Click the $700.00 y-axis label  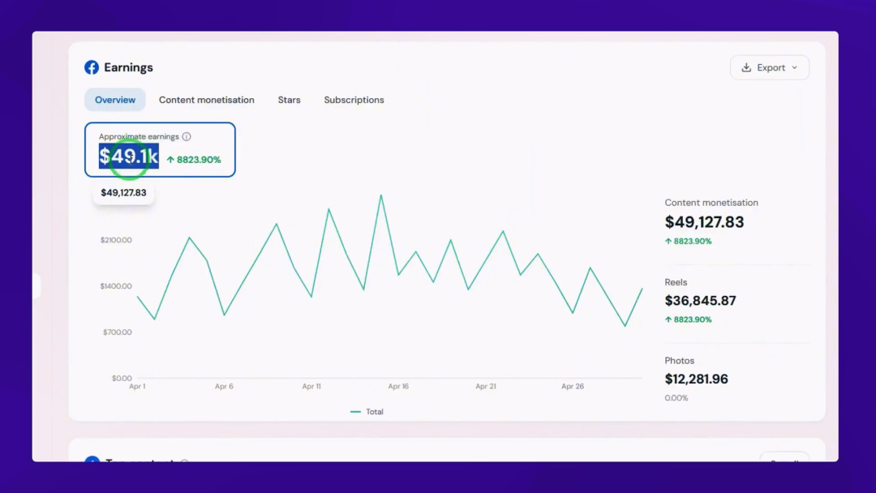pos(118,332)
